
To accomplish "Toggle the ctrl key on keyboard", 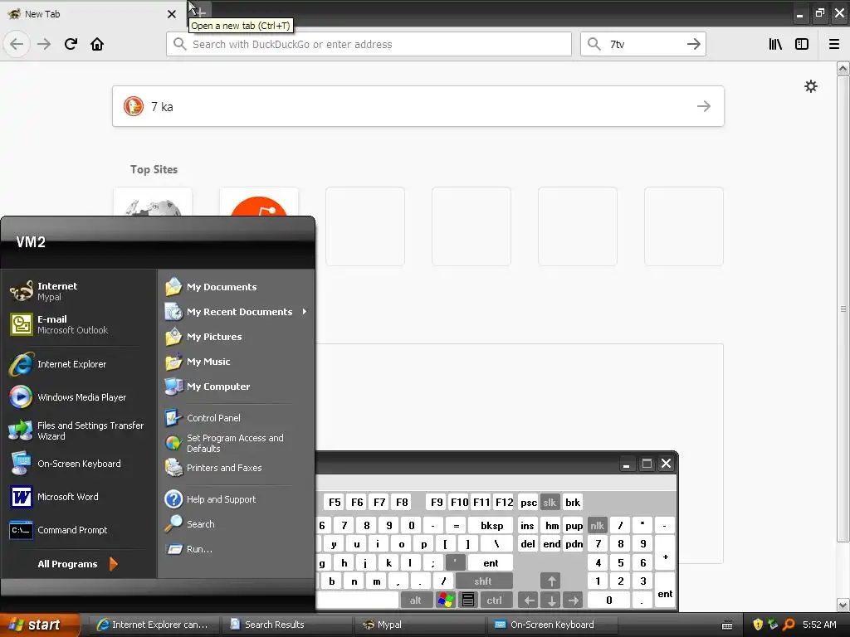I will [495, 601].
